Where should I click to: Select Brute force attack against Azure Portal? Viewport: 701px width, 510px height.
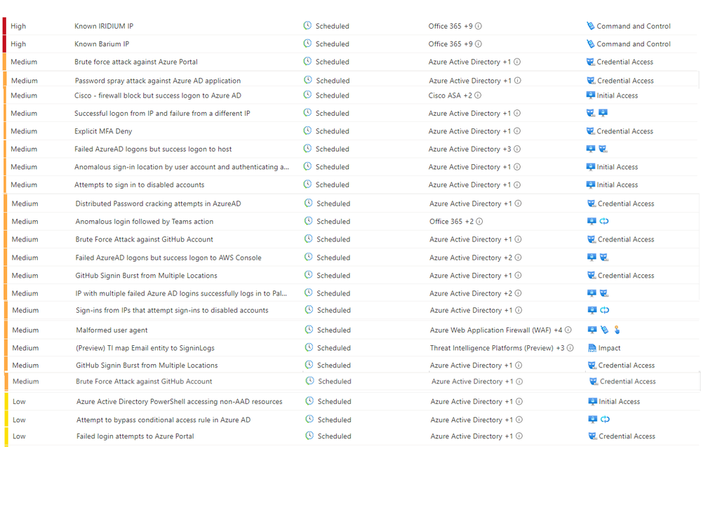(x=136, y=62)
